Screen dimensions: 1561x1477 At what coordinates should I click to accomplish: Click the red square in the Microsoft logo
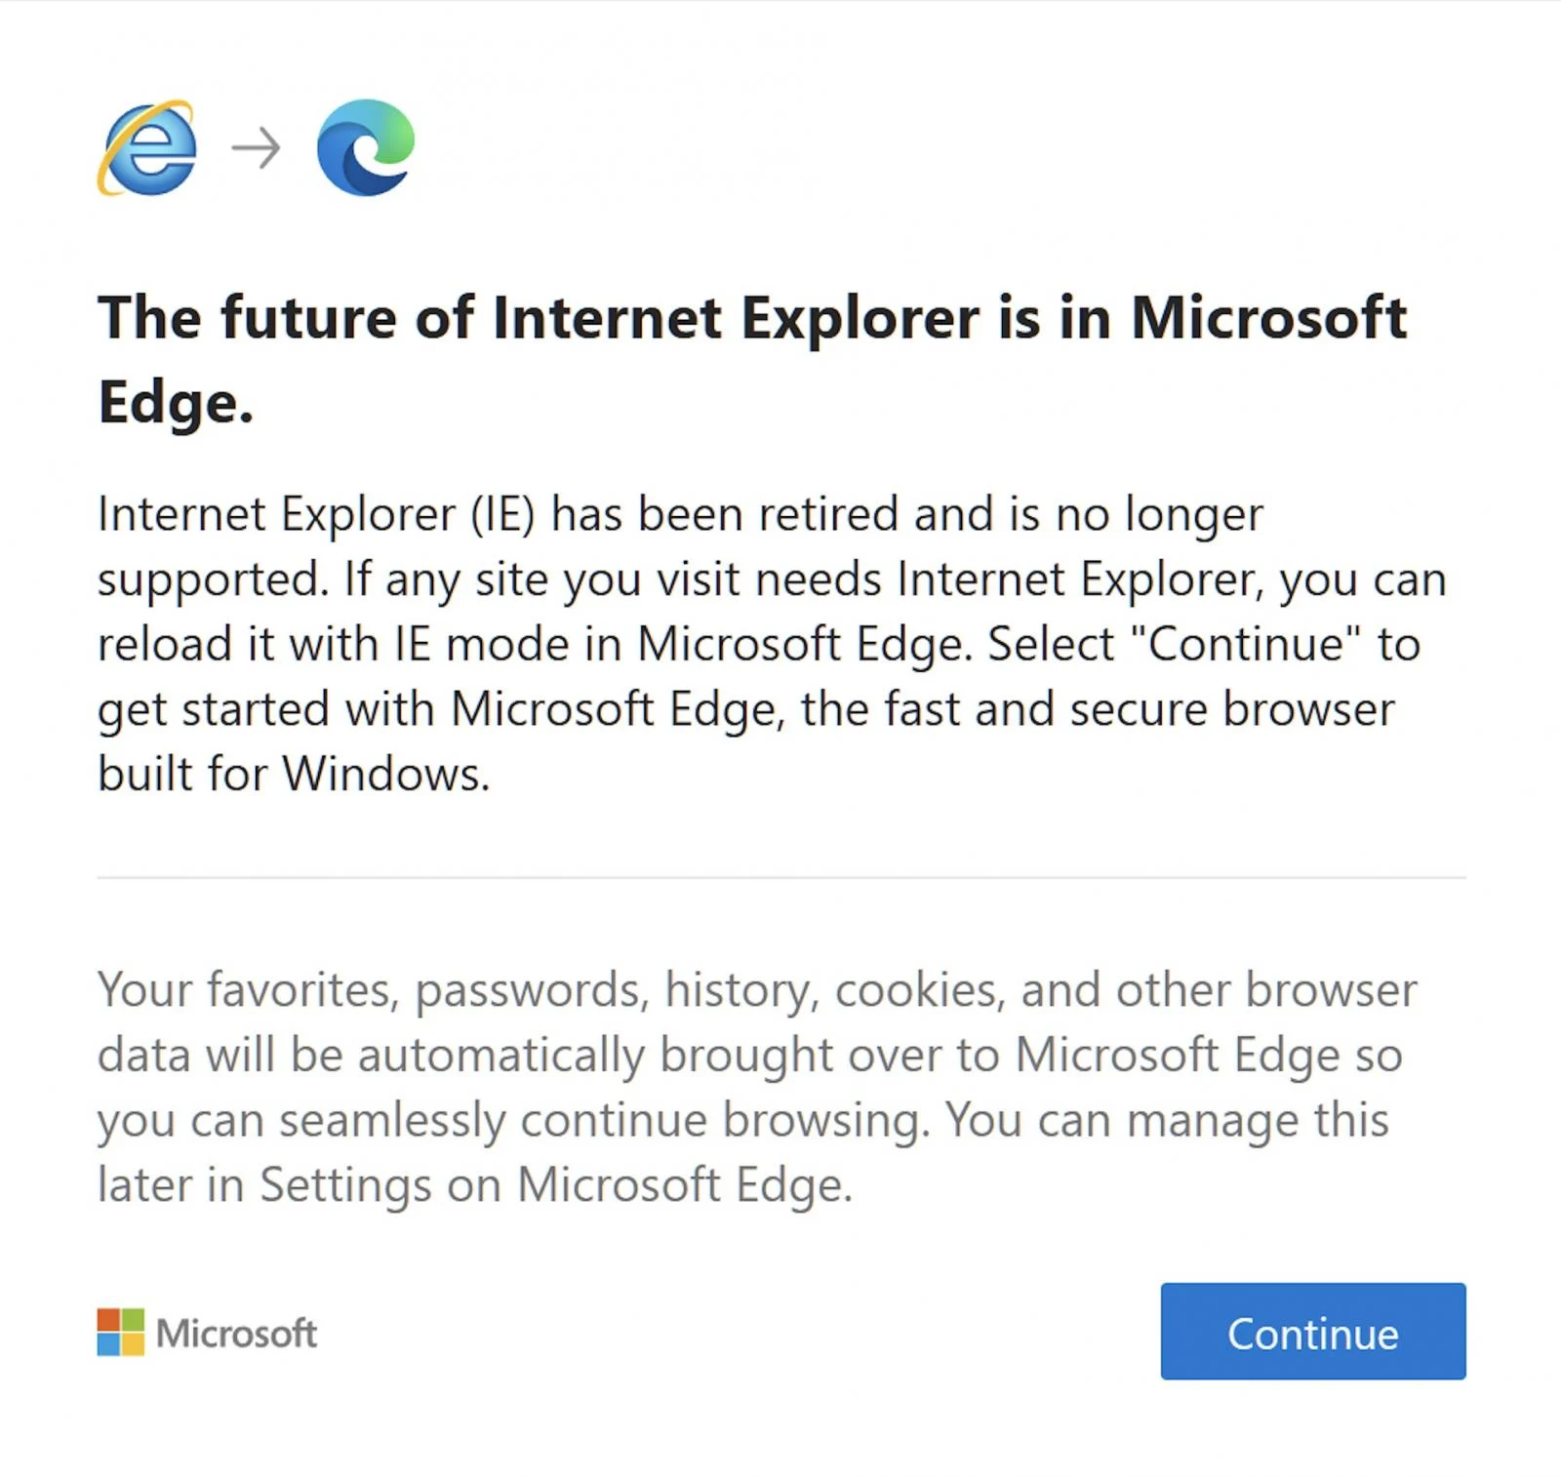[107, 1321]
